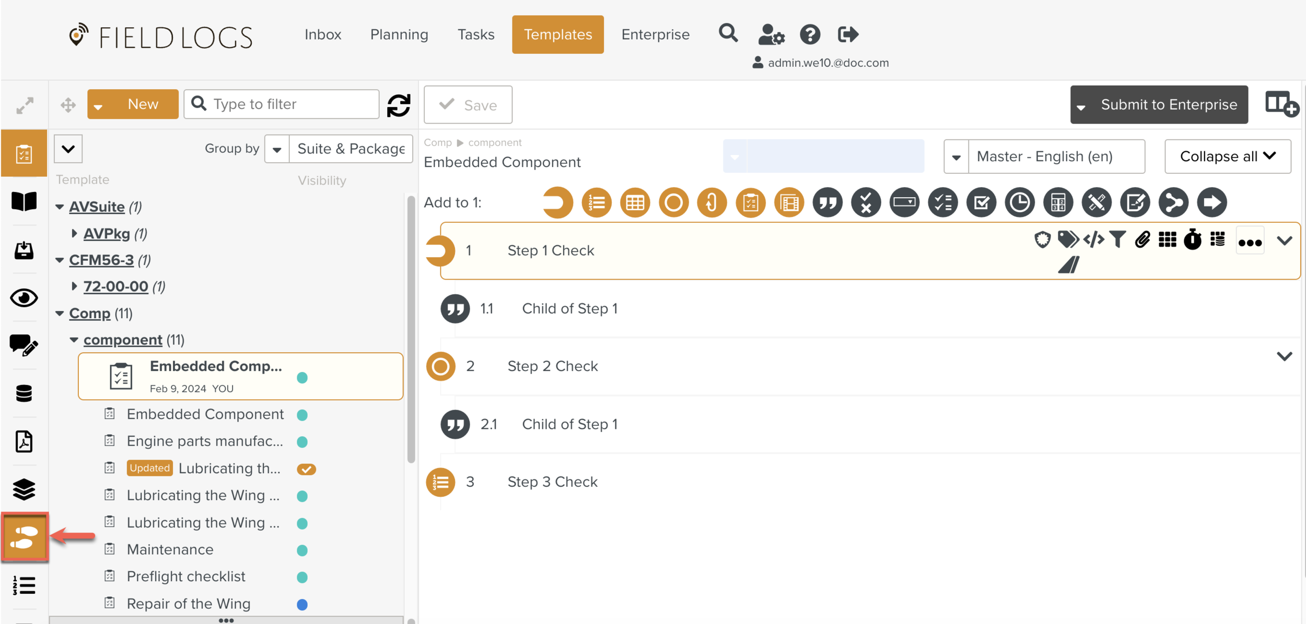Viewport: 1306px width, 624px height.
Task: Click the footsteps icon in left sidebar
Action: (24, 537)
